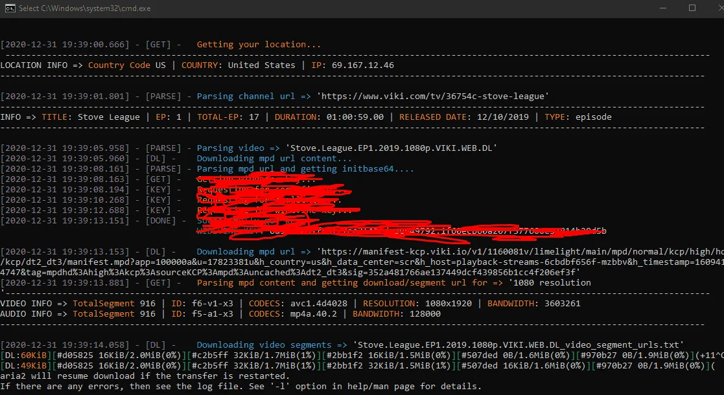Click the released date 12/10/2019

click(x=503, y=117)
